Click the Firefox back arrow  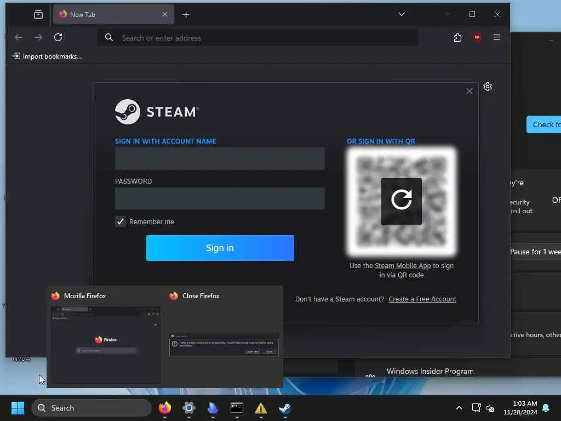click(19, 37)
